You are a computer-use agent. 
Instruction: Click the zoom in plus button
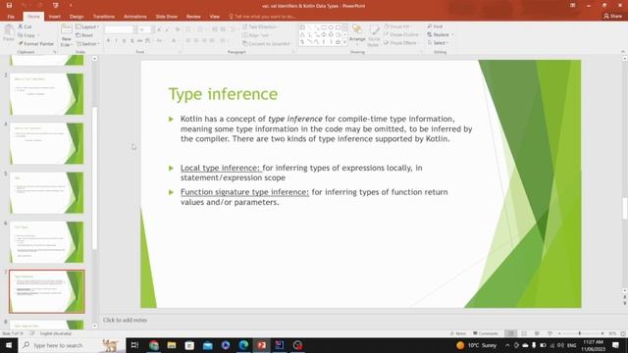tap(602, 333)
